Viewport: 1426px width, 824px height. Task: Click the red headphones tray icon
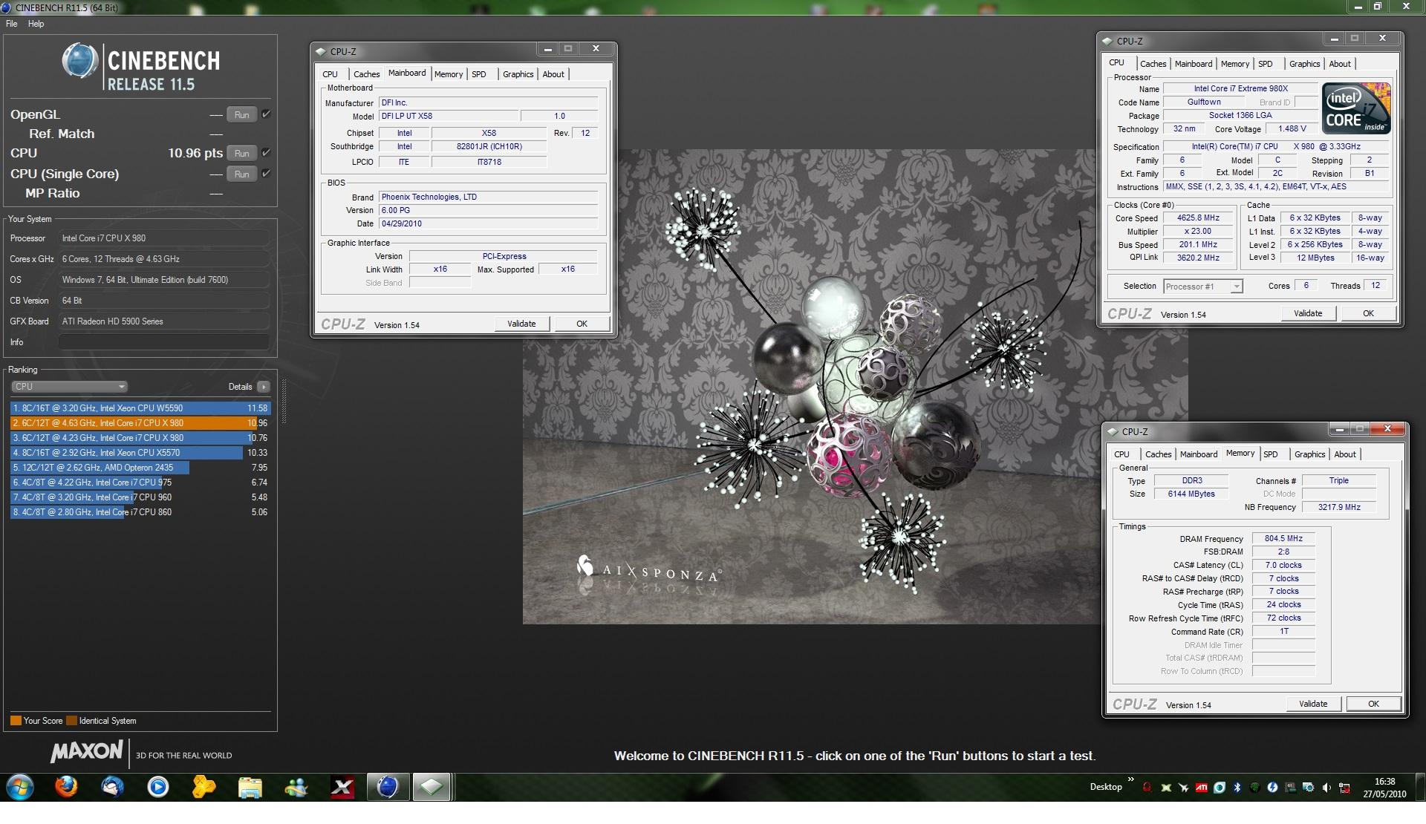click(x=1147, y=788)
